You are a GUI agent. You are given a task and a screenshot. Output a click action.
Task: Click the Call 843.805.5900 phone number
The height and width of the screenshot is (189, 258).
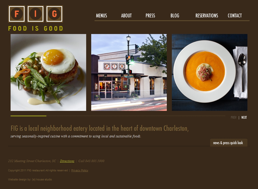click(x=91, y=161)
